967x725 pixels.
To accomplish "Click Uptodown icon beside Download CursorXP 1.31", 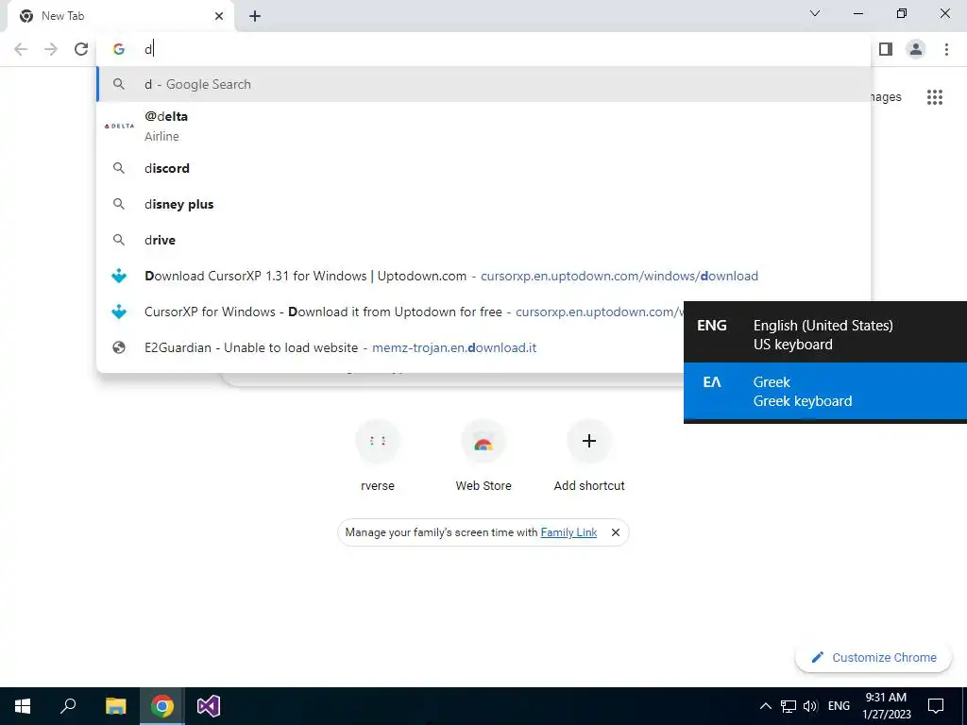I will (x=119, y=276).
